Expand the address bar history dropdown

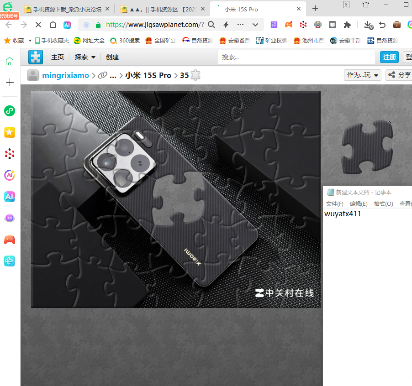[255, 25]
